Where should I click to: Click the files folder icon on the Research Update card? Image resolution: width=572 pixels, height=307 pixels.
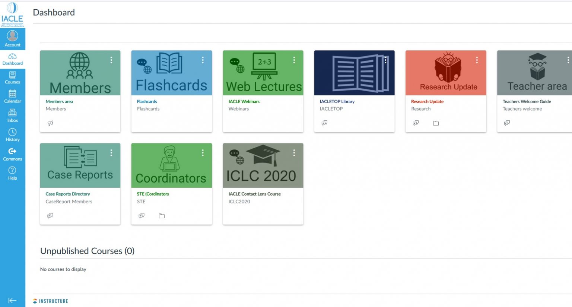(436, 123)
